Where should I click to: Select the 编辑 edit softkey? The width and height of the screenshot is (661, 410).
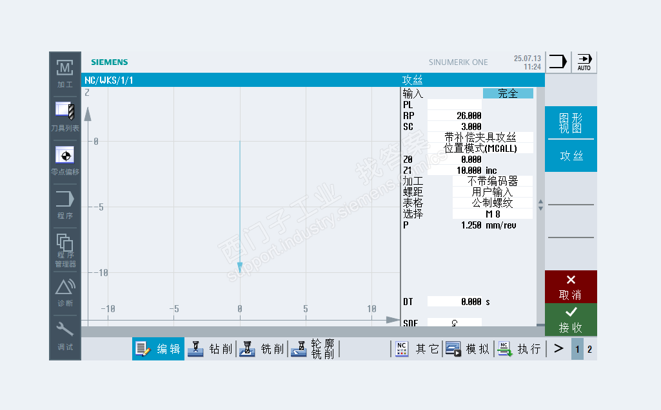click(158, 349)
